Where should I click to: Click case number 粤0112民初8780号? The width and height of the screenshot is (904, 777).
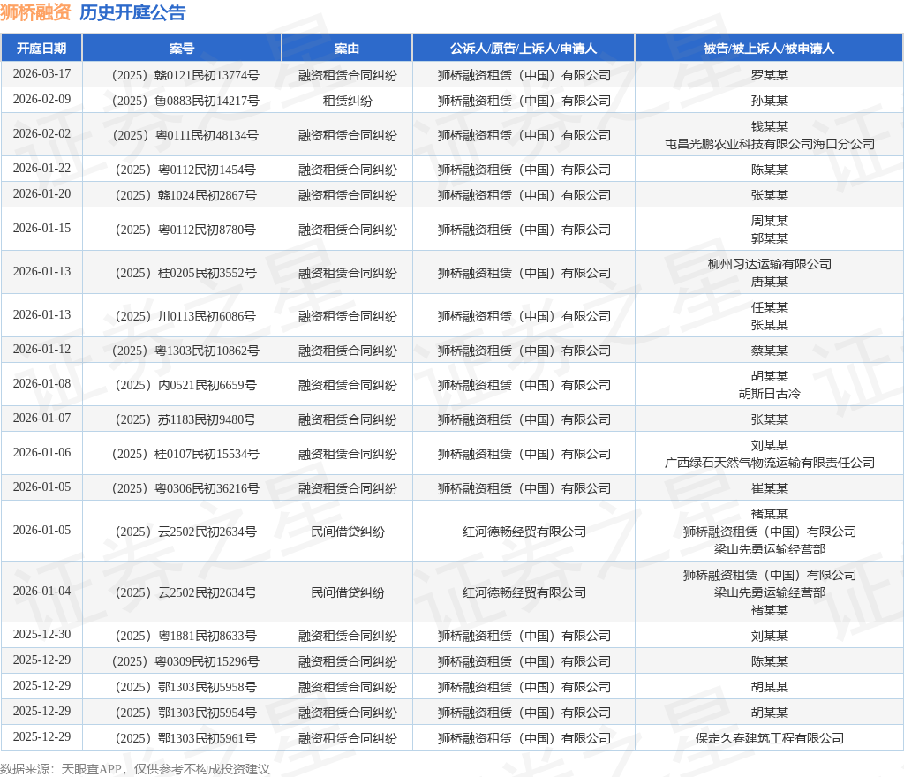pos(185,230)
